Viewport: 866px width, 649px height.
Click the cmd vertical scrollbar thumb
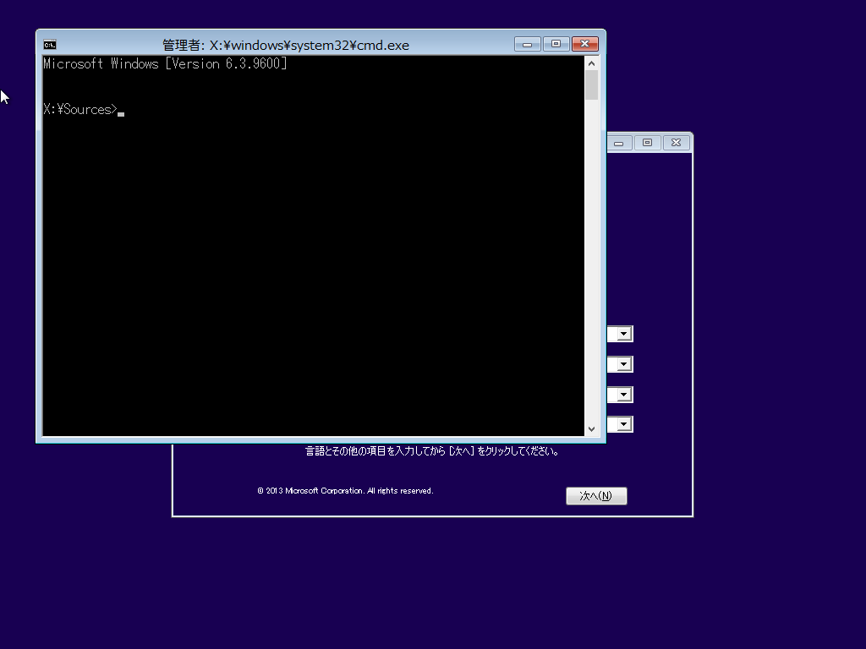coord(591,85)
